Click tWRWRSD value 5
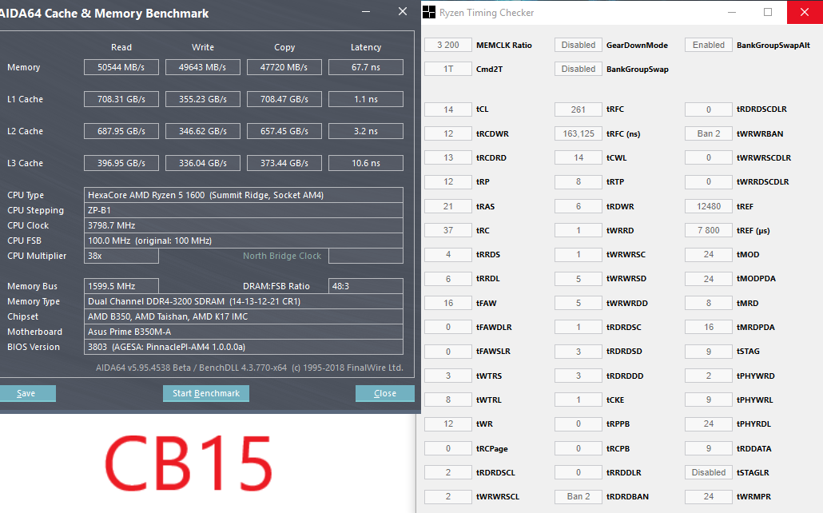823x513 pixels. [578, 278]
